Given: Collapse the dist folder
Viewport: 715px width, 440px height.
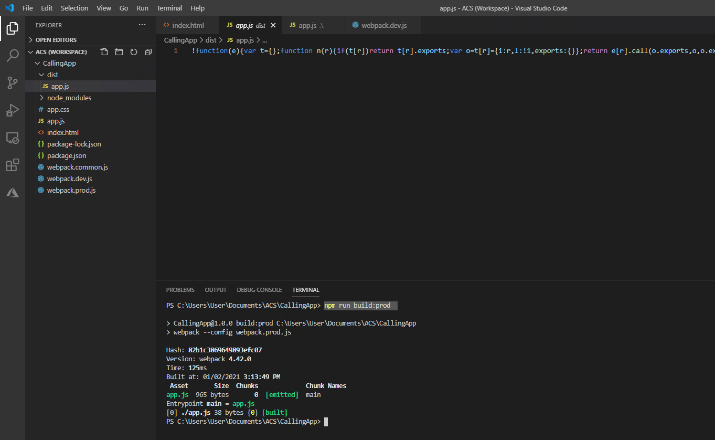Looking at the screenshot, I should (52, 75).
